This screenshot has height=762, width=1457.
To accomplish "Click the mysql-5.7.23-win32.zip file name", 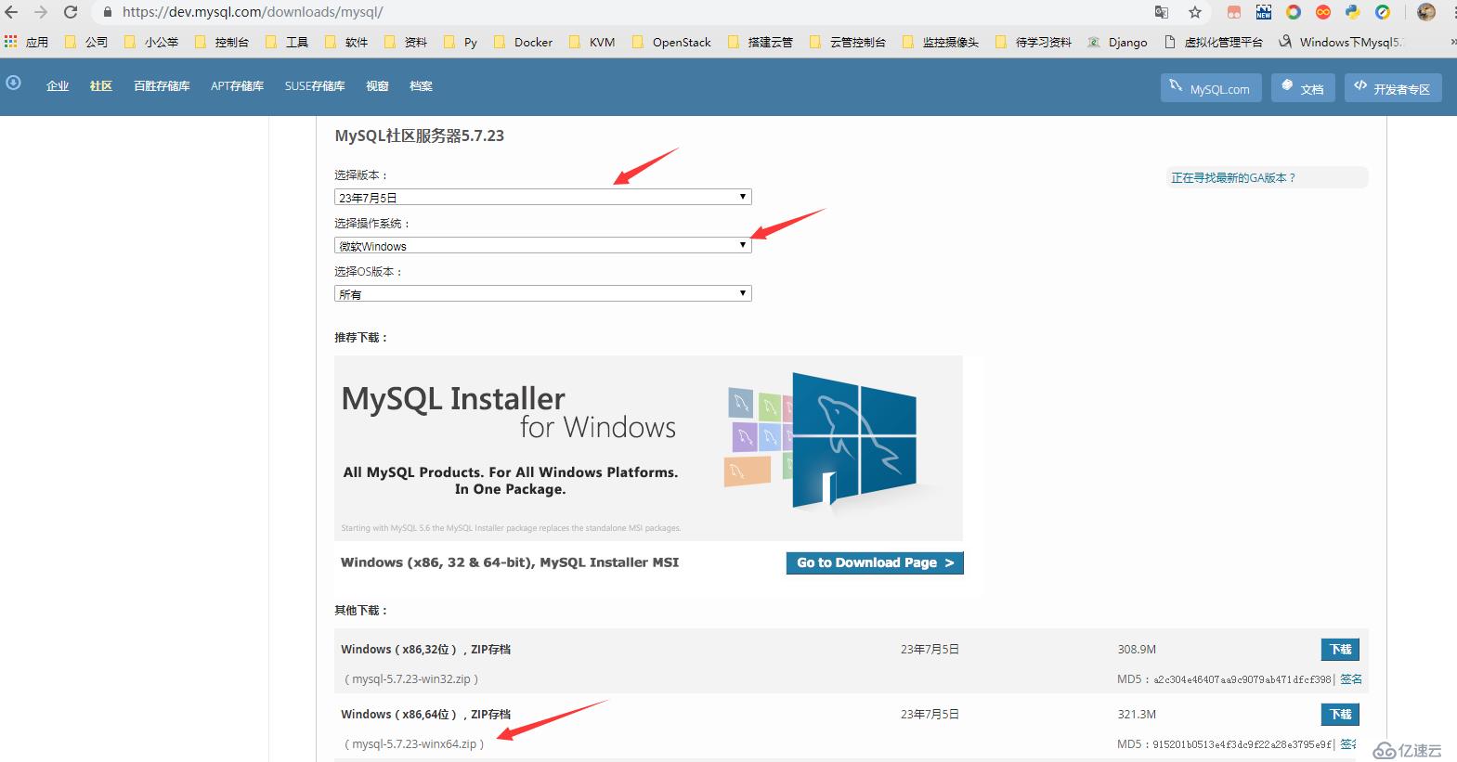I will point(411,679).
